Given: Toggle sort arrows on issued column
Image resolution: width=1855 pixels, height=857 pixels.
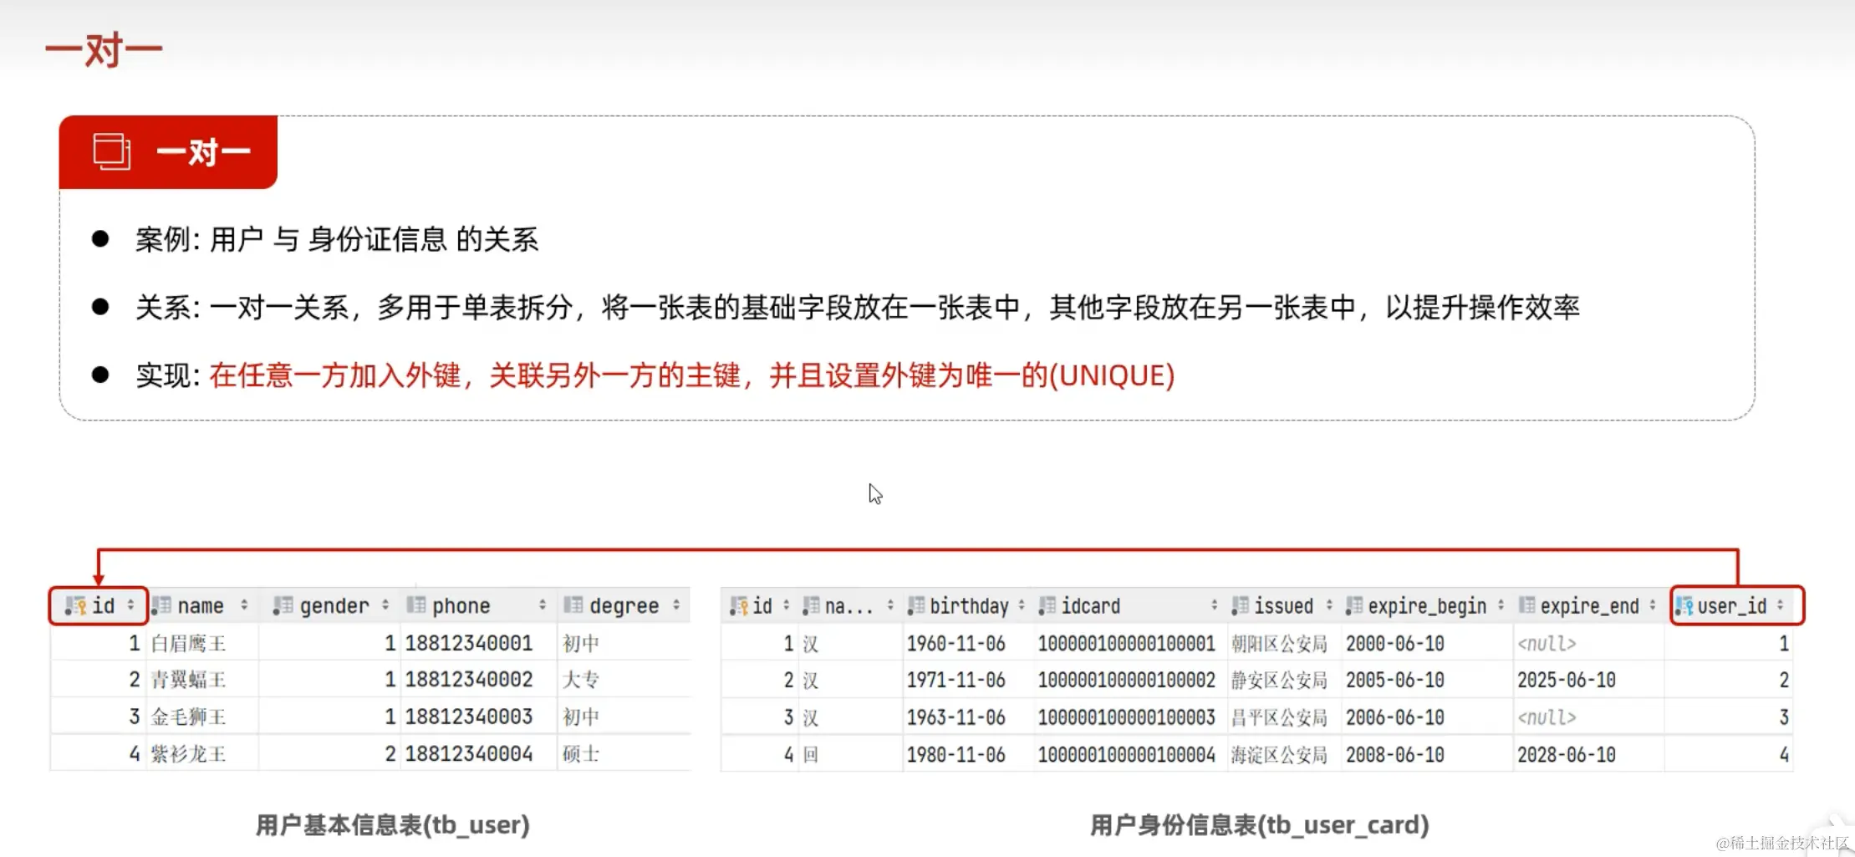Looking at the screenshot, I should point(1329,604).
